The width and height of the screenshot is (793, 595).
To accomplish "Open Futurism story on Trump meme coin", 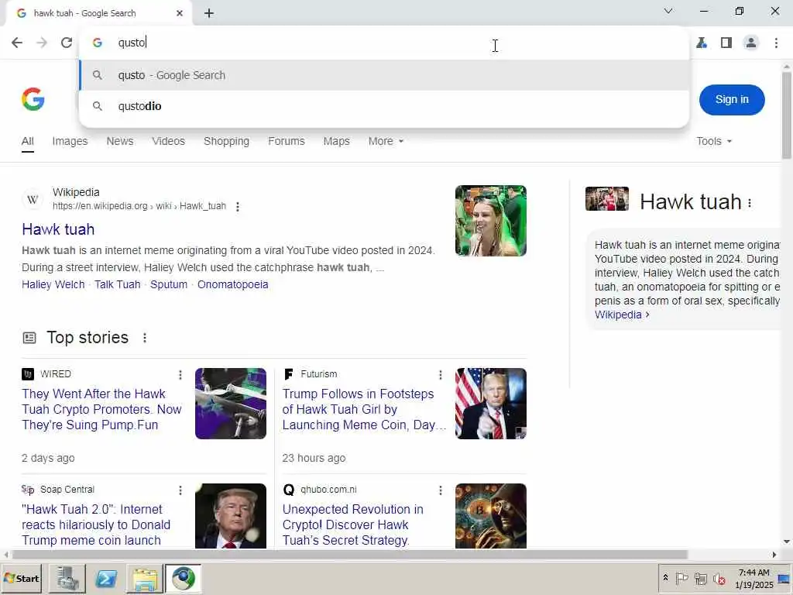I will [364, 409].
